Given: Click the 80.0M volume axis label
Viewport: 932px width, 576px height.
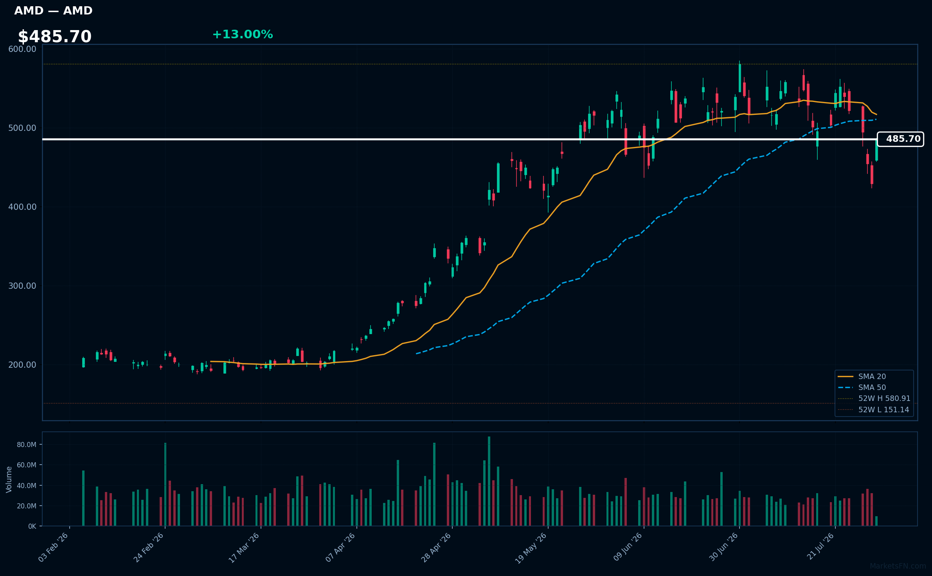Looking at the screenshot, I should pyautogui.click(x=27, y=445).
